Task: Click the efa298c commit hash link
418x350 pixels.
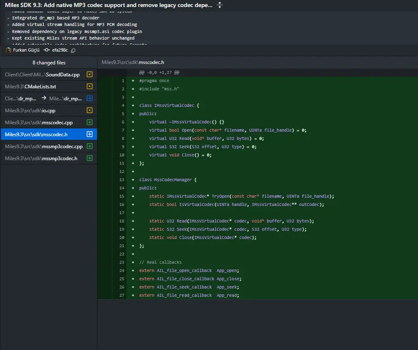Action: [x=60, y=50]
